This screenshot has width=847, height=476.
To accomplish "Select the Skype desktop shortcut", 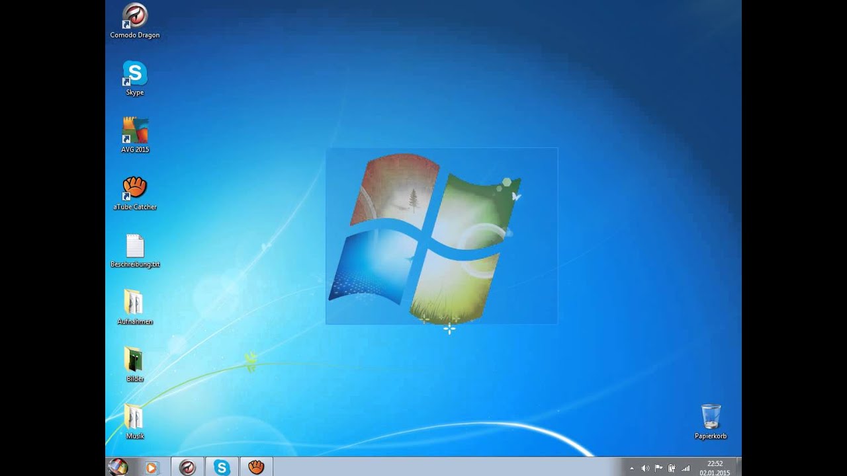I will coord(135,79).
